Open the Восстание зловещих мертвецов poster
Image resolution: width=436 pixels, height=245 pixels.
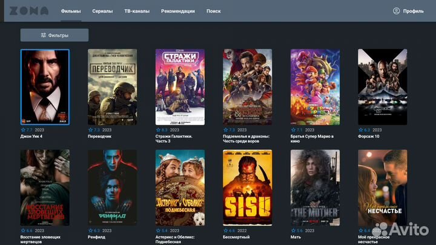pyautogui.click(x=45, y=188)
